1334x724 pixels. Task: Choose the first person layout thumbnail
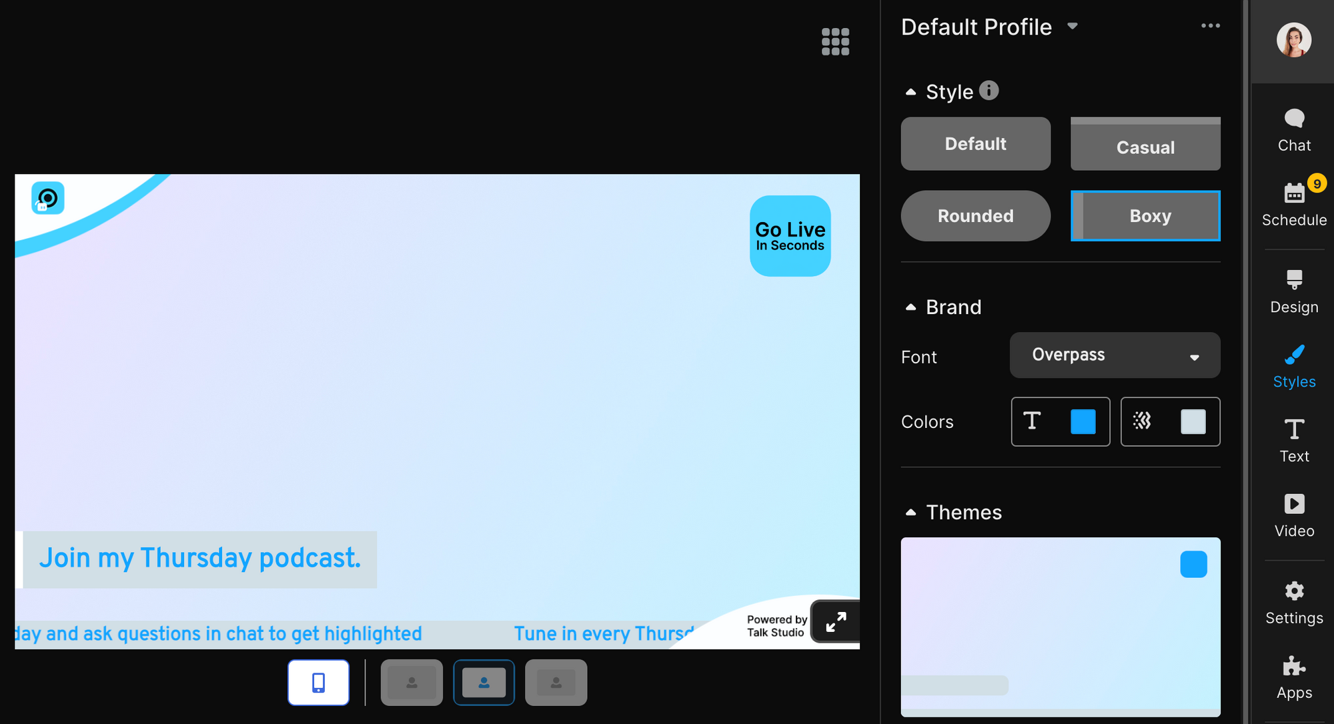coord(412,683)
